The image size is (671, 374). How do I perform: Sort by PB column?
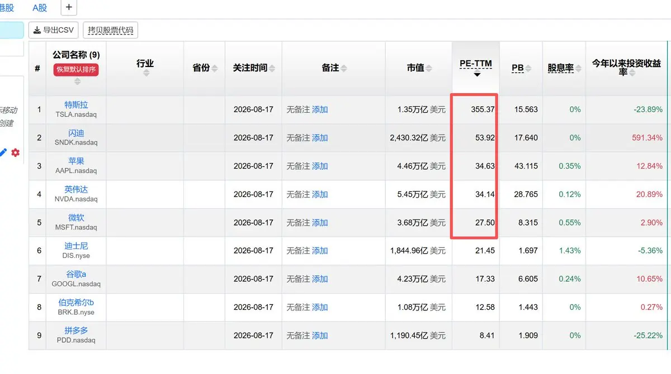(528, 68)
